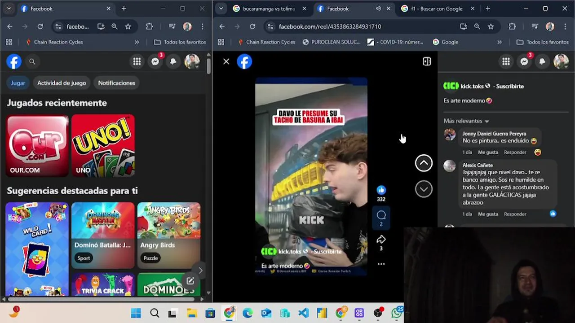
Task: Go to the previous reel with up arrow
Action: pos(424,163)
